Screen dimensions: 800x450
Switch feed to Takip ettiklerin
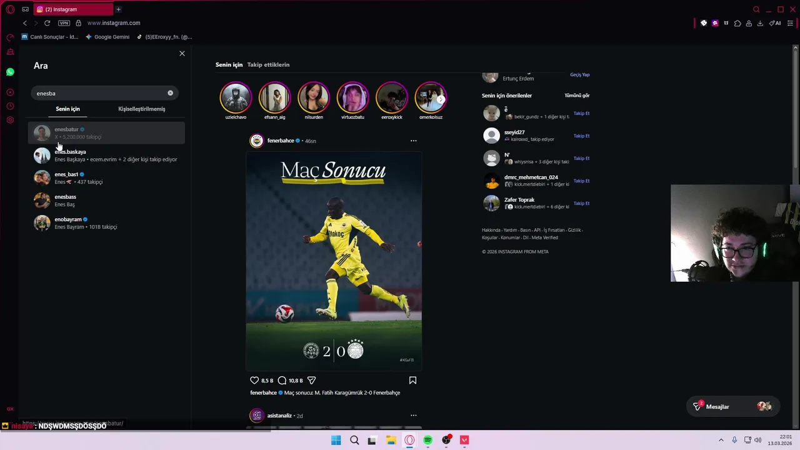268,64
